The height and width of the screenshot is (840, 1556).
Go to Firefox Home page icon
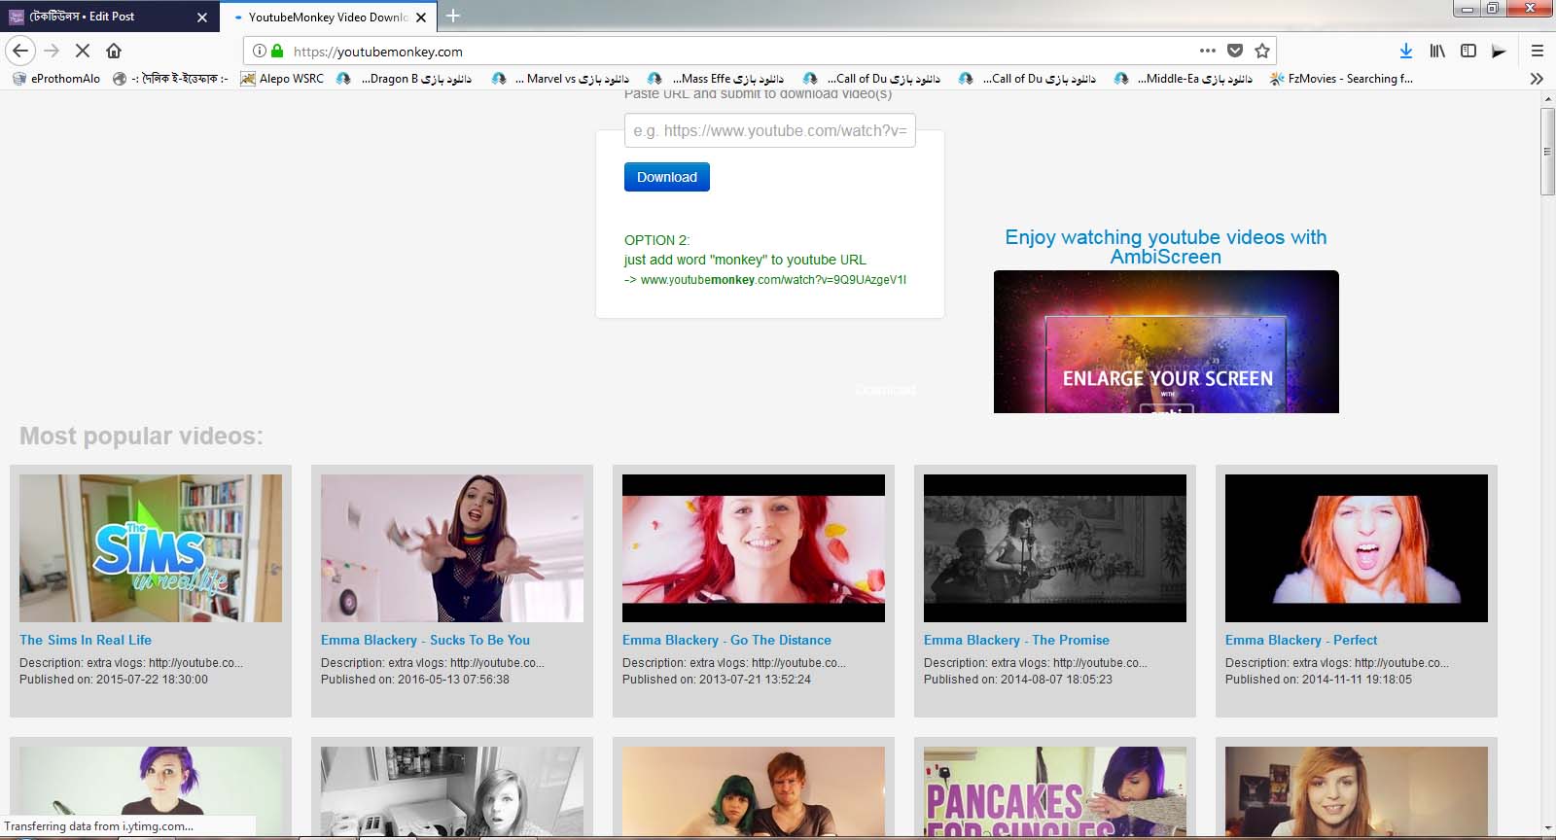tap(114, 51)
